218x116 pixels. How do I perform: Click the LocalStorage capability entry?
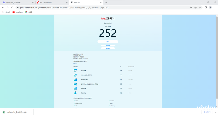[112, 106]
